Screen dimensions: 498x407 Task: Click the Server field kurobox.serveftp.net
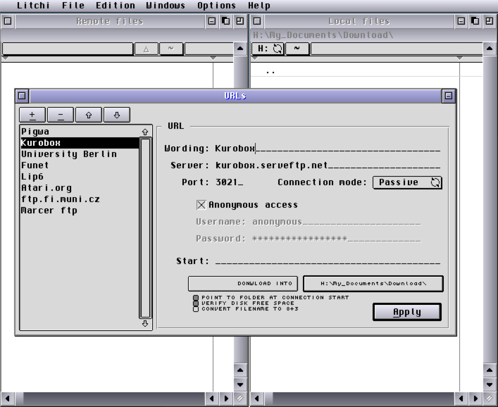328,165
